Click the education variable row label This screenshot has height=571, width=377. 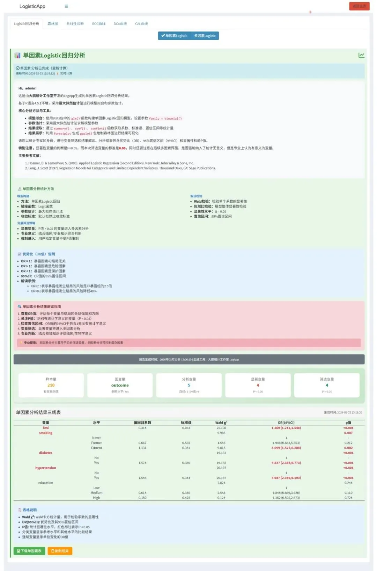pyautogui.click(x=46, y=483)
